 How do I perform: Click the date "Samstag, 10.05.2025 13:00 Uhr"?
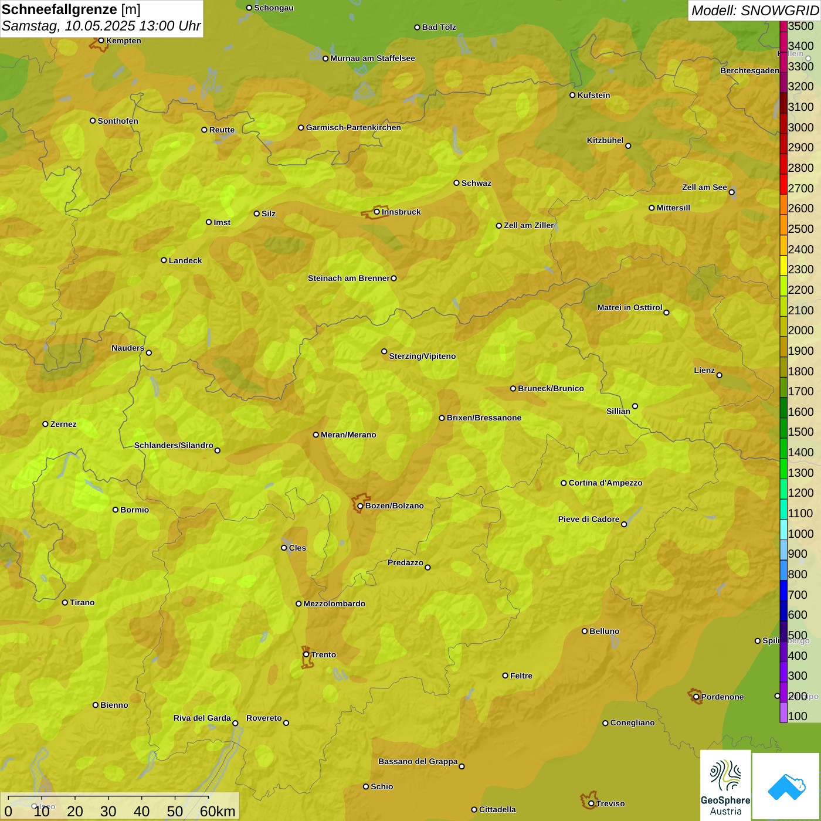click(101, 26)
